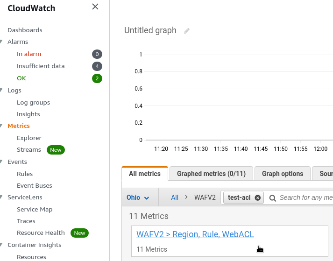This screenshot has width=333, height=261.
Task: Click the OK count badge 2
Action: pyautogui.click(x=97, y=78)
